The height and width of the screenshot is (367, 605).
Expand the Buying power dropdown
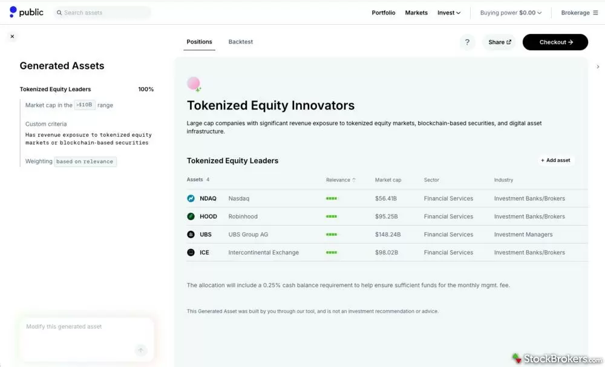[x=511, y=12]
